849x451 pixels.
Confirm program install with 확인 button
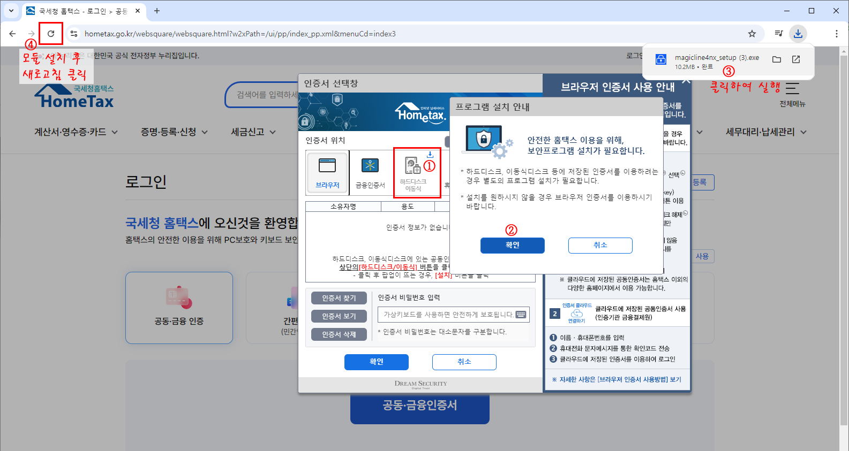point(513,245)
